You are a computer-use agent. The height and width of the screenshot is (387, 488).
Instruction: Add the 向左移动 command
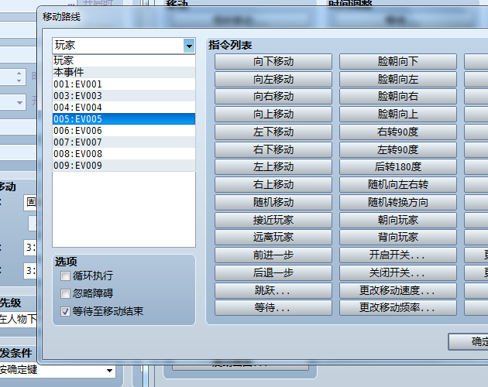[273, 79]
